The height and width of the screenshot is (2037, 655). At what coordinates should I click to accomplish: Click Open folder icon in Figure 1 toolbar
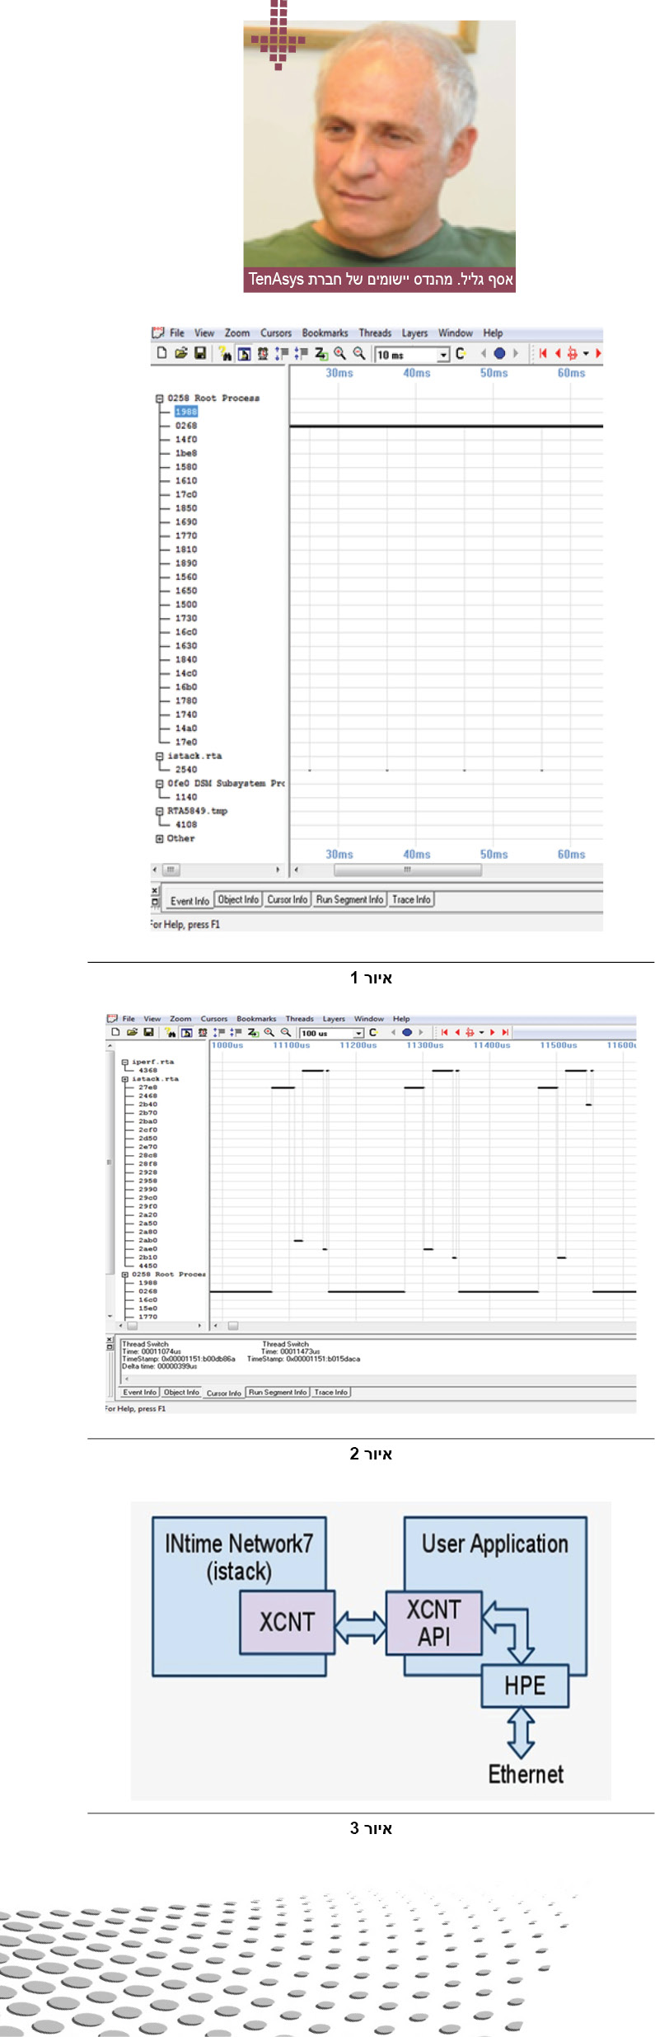(180, 353)
